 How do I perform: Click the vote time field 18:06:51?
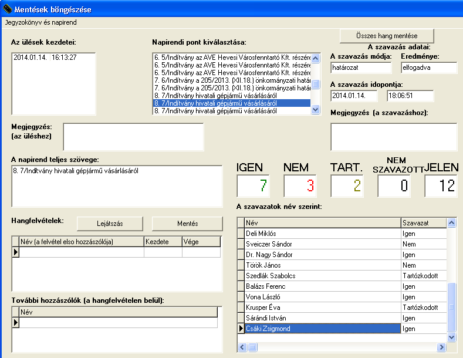pyautogui.click(x=410, y=96)
